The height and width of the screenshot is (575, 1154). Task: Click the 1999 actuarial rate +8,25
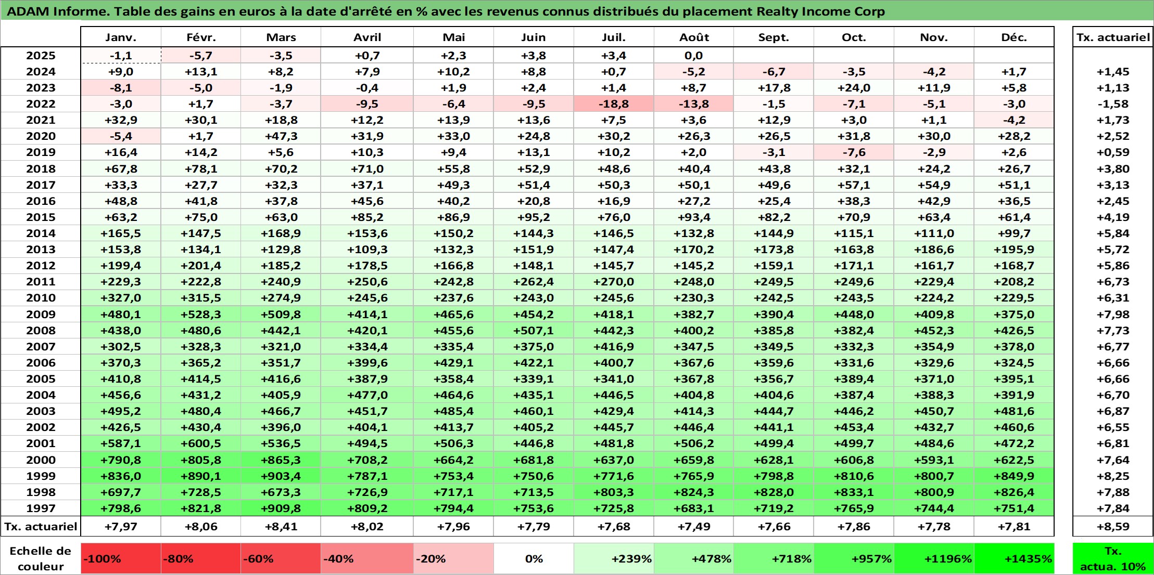(x=1113, y=476)
